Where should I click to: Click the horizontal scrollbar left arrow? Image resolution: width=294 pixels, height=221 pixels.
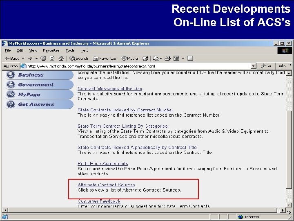pyautogui.click(x=5, y=210)
